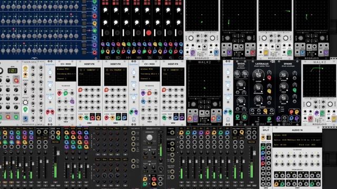Image resolution: width=337 pixels, height=189 pixels.
Task: Click the yellow 18 dB jack on LATERALUS
Action: point(265,111)
